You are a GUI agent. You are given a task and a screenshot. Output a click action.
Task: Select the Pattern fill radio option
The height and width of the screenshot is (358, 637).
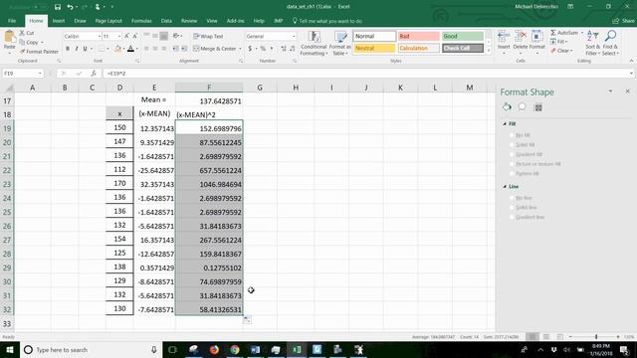click(512, 174)
